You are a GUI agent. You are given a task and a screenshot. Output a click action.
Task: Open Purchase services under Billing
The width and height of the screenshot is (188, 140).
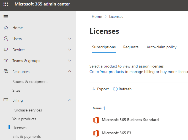pyautogui.click(x=27, y=110)
